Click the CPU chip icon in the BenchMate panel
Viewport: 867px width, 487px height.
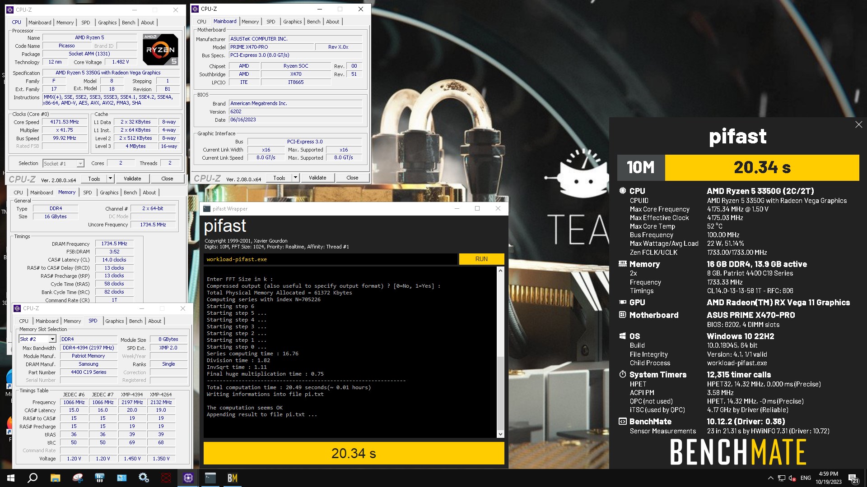(623, 191)
